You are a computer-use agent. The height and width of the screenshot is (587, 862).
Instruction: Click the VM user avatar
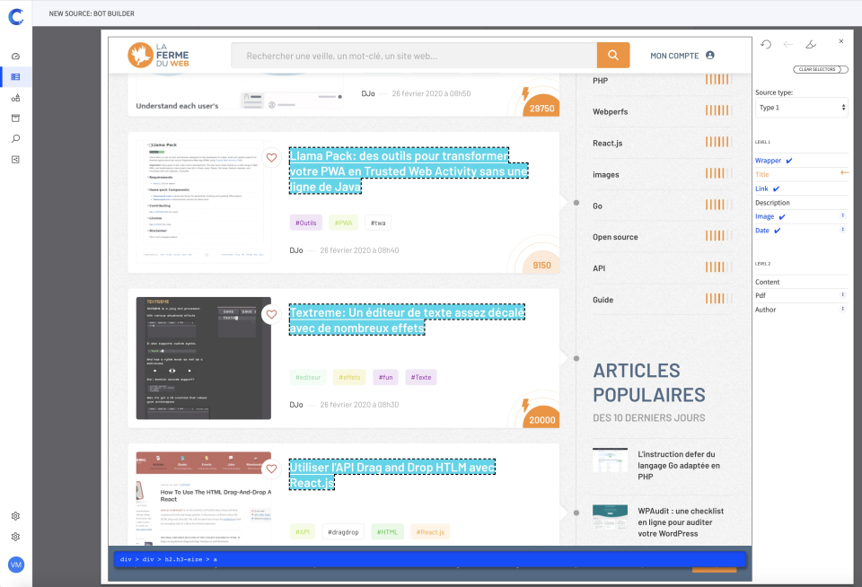click(16, 565)
